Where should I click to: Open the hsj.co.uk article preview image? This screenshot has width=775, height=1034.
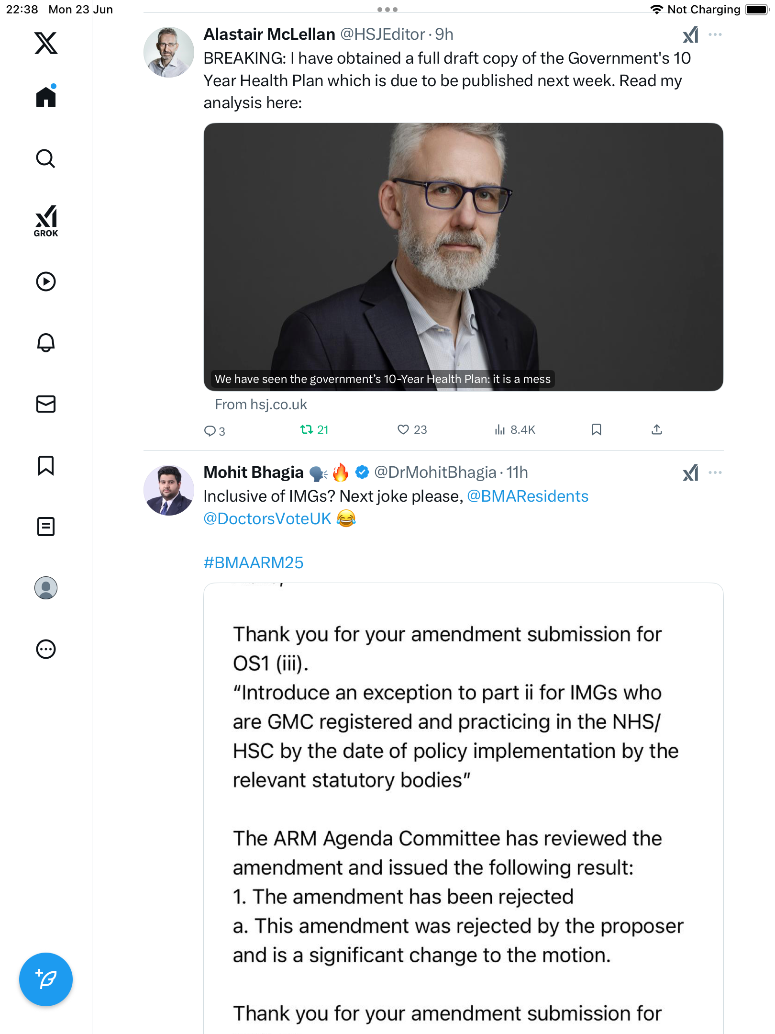463,257
